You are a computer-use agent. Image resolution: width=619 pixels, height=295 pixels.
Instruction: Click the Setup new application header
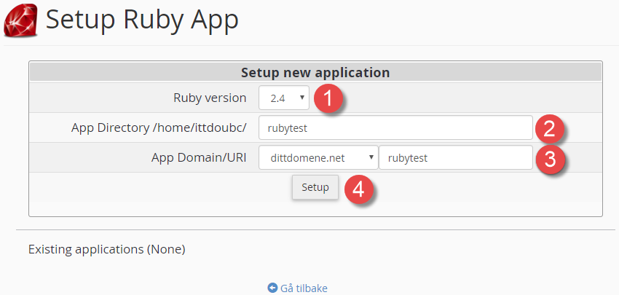click(x=315, y=73)
